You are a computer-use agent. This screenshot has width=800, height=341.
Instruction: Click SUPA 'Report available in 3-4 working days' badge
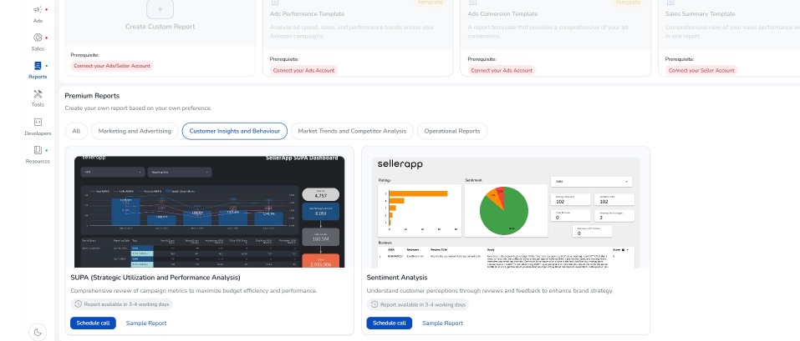point(121,304)
